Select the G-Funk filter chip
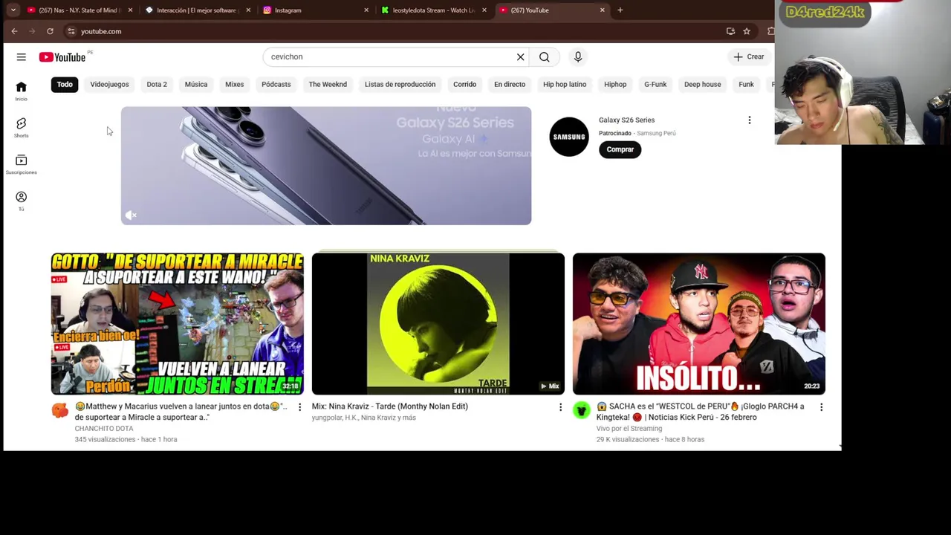 point(655,84)
